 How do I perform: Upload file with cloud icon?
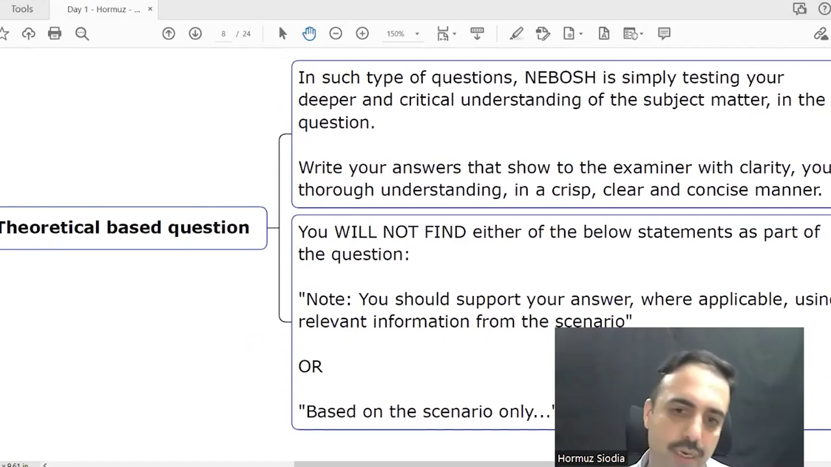29,34
